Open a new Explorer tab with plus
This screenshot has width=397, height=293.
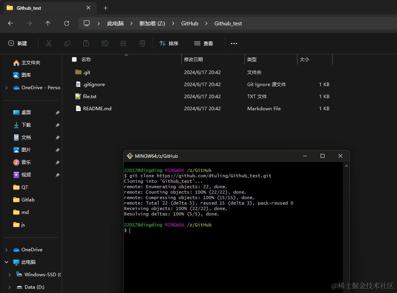click(106, 8)
